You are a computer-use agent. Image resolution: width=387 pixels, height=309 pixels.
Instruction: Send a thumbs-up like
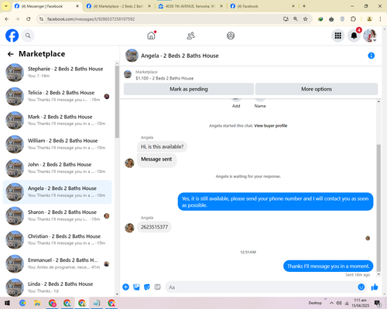[375, 287]
